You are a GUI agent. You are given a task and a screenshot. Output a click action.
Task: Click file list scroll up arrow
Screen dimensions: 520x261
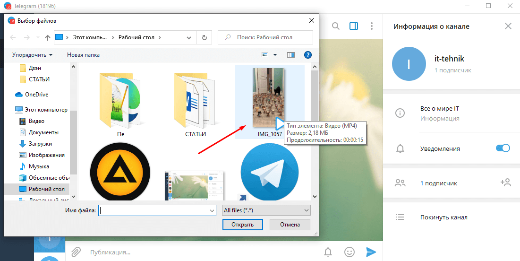[315, 66]
